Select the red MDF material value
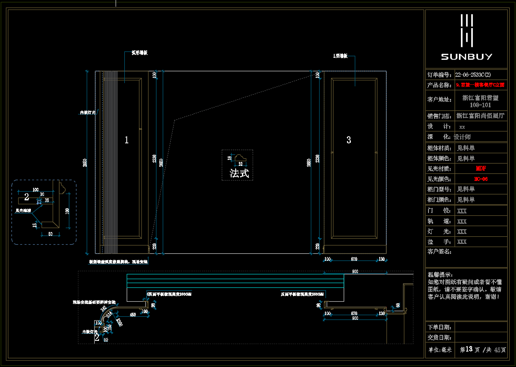 pos(481,169)
